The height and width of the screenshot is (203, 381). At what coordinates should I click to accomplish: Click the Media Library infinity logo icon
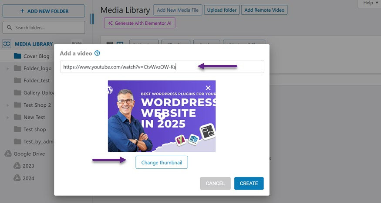pyautogui.click(x=7, y=44)
